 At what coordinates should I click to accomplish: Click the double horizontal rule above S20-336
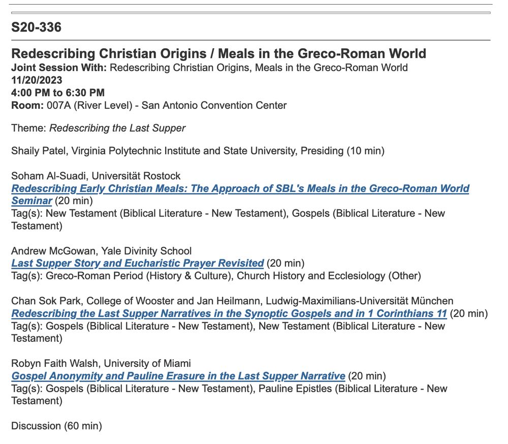coord(251,12)
